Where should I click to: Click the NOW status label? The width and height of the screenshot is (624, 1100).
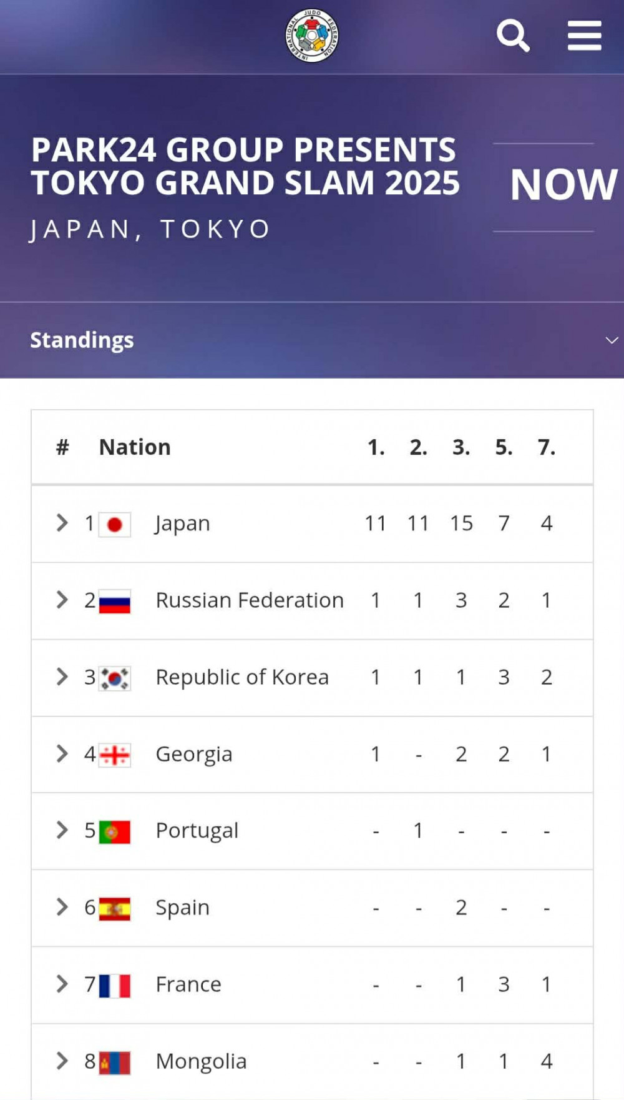click(x=563, y=185)
